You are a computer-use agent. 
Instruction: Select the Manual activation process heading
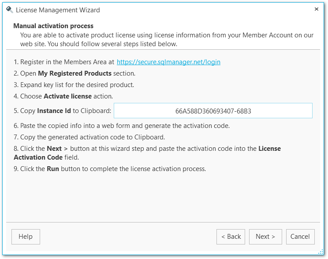pos(53,26)
